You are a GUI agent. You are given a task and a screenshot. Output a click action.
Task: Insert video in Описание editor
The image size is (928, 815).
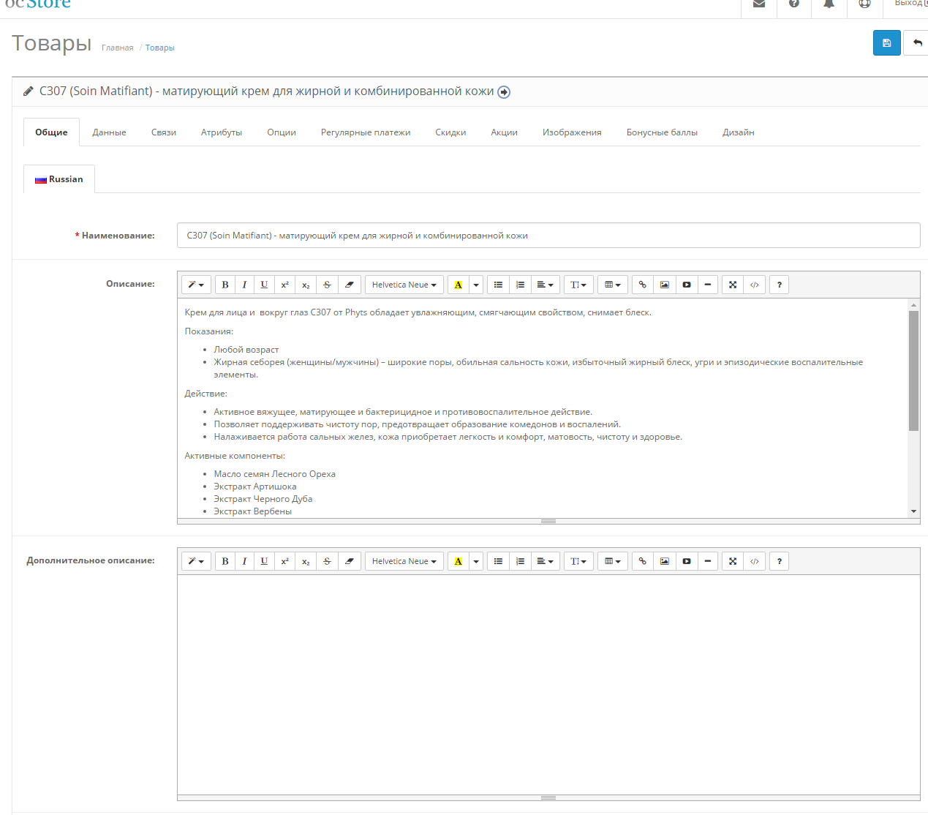687,285
